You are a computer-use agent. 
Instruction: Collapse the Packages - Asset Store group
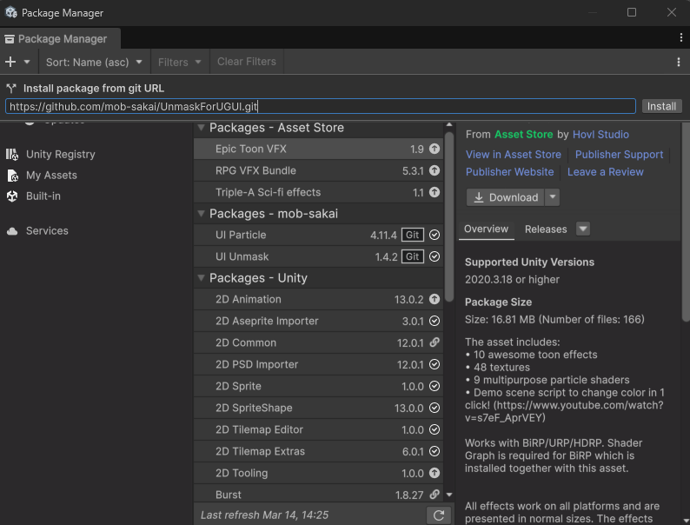coord(201,128)
